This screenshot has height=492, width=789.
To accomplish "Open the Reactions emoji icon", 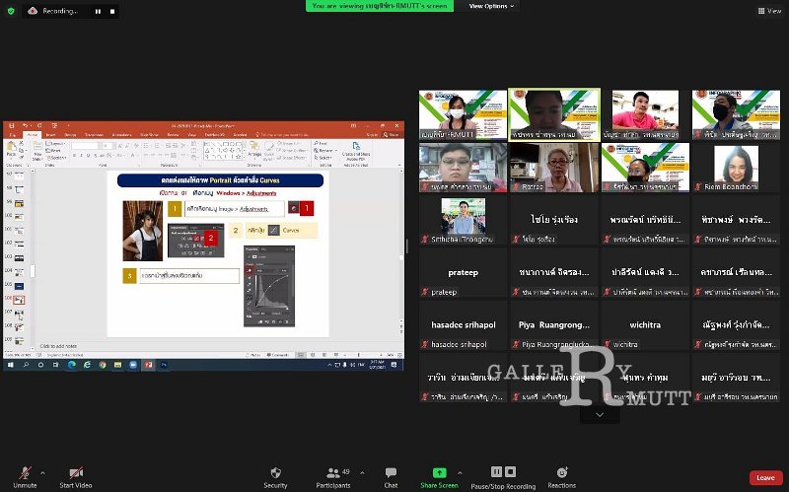I will pos(562,472).
